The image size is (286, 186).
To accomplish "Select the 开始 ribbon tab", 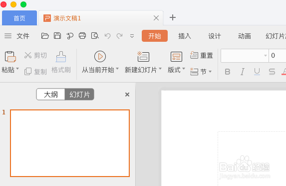I will pyautogui.click(x=155, y=36).
